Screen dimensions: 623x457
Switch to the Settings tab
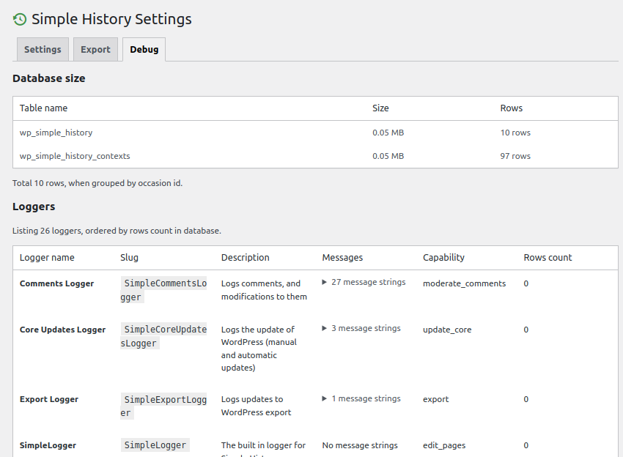click(43, 50)
